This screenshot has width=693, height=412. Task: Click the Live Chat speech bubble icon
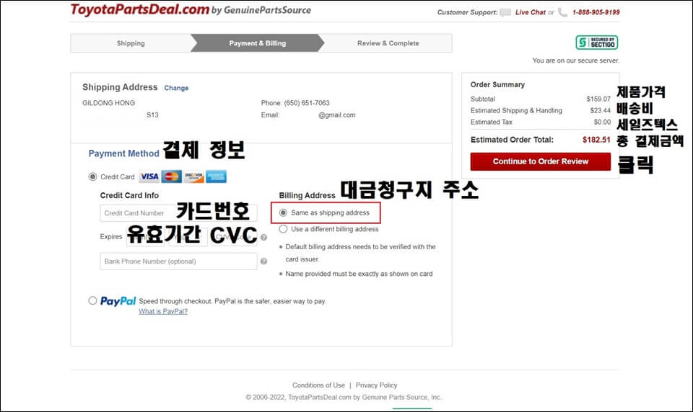(x=505, y=12)
